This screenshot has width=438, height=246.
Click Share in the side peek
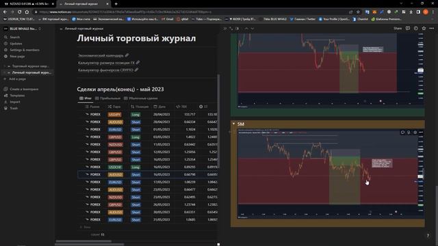(398, 29)
